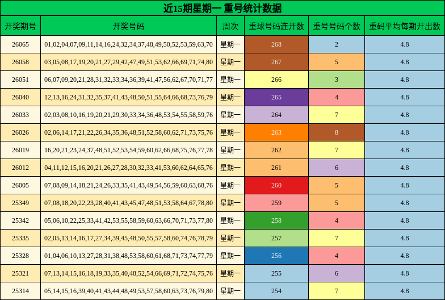Click the lavender 264 cell

click(276, 115)
